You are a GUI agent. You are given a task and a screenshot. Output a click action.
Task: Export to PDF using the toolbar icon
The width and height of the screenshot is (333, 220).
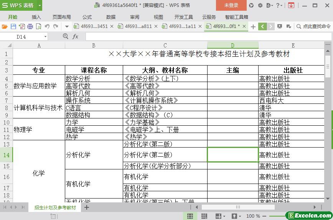[21, 26]
